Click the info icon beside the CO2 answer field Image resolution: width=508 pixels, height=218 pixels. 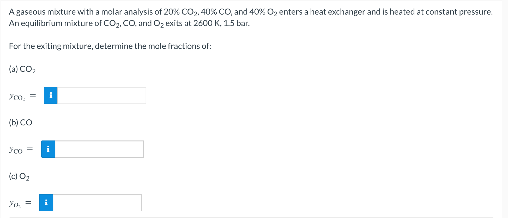[x=51, y=95]
